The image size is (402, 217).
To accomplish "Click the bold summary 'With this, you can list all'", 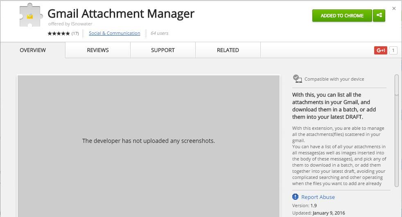I will [x=334, y=106].
